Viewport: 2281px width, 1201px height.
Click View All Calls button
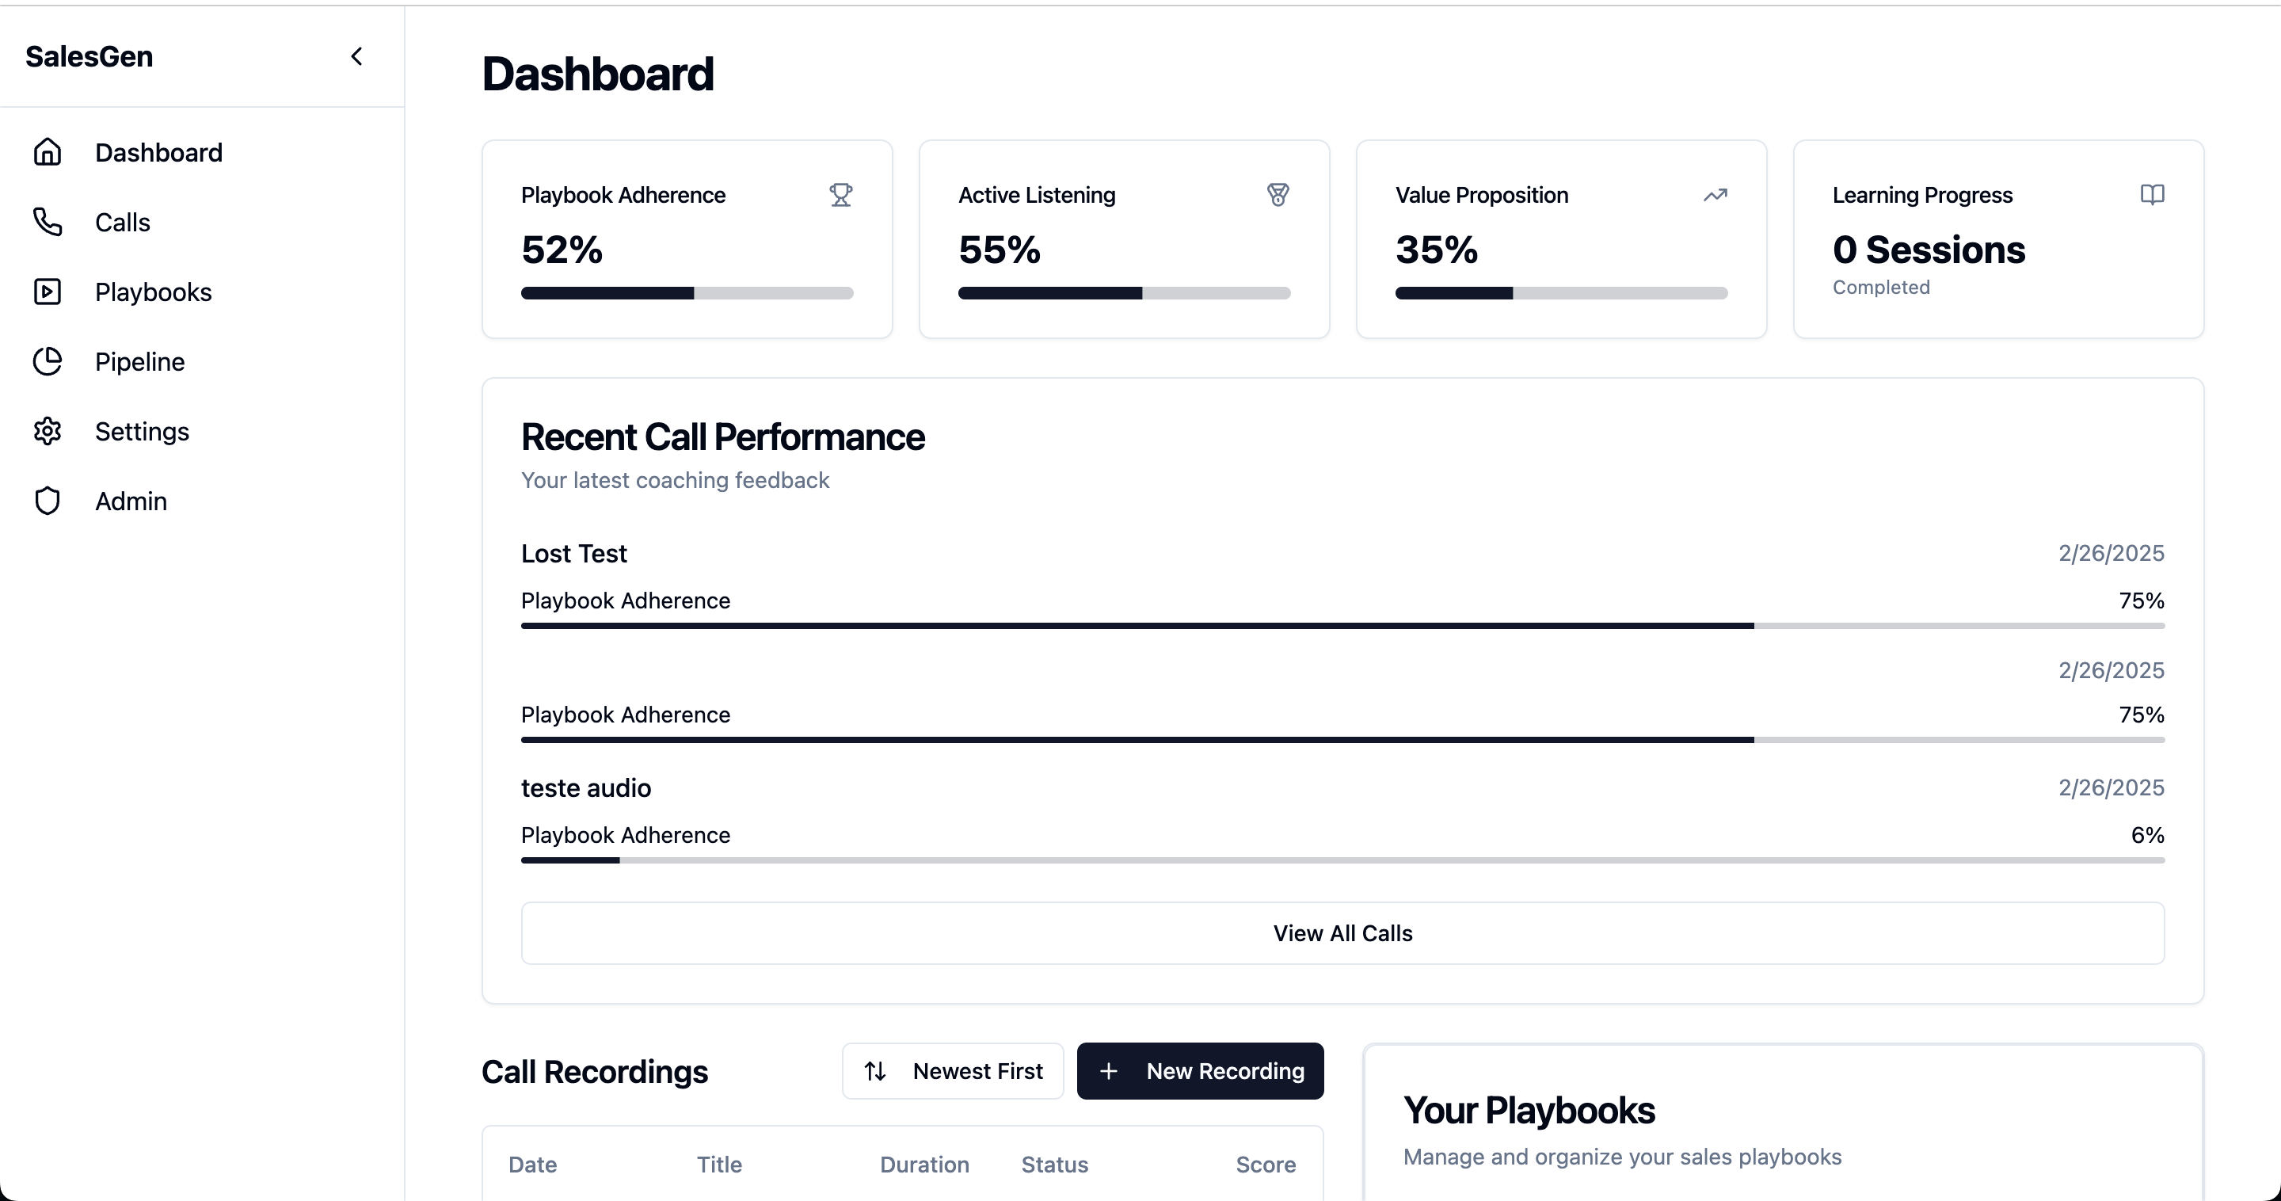pyautogui.click(x=1342, y=933)
